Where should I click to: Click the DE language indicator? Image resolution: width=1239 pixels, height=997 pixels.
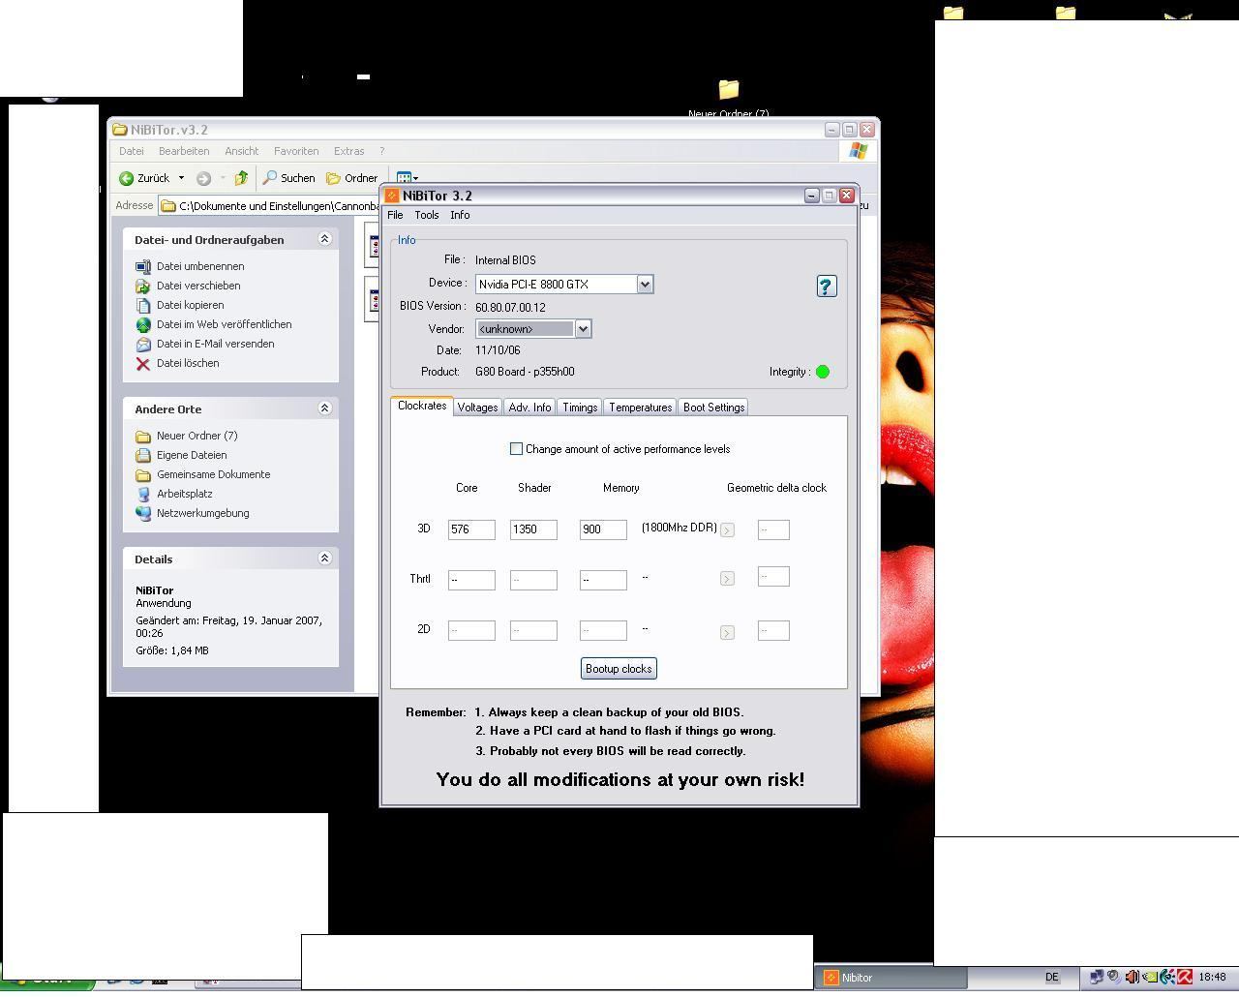(1051, 978)
